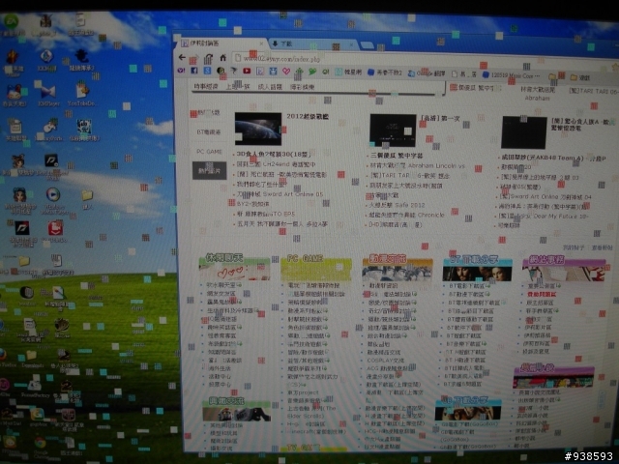Open the 活動中心 forum link
The image size is (619, 464).
pos(220,376)
